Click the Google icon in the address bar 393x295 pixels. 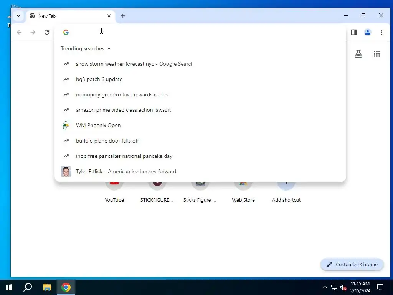click(x=66, y=32)
